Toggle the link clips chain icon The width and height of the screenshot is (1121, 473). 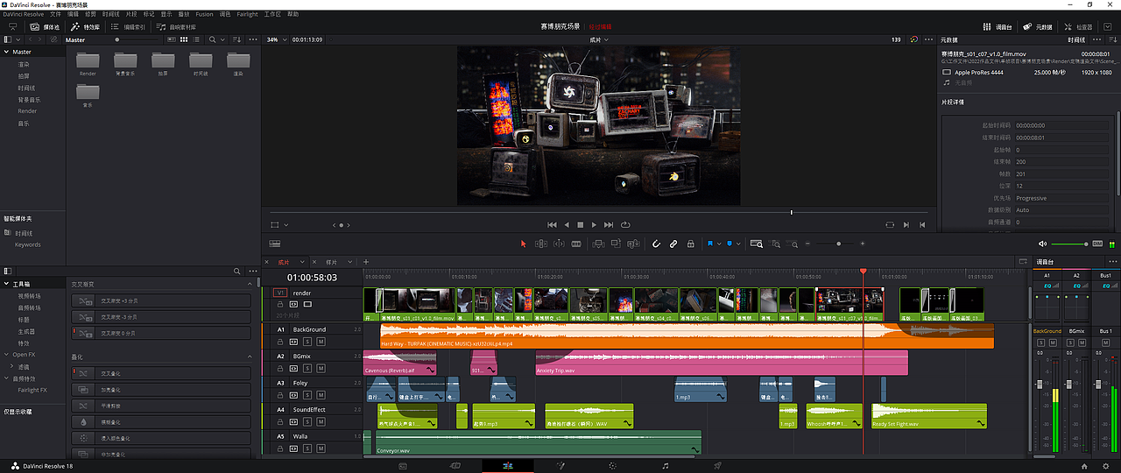pos(673,244)
